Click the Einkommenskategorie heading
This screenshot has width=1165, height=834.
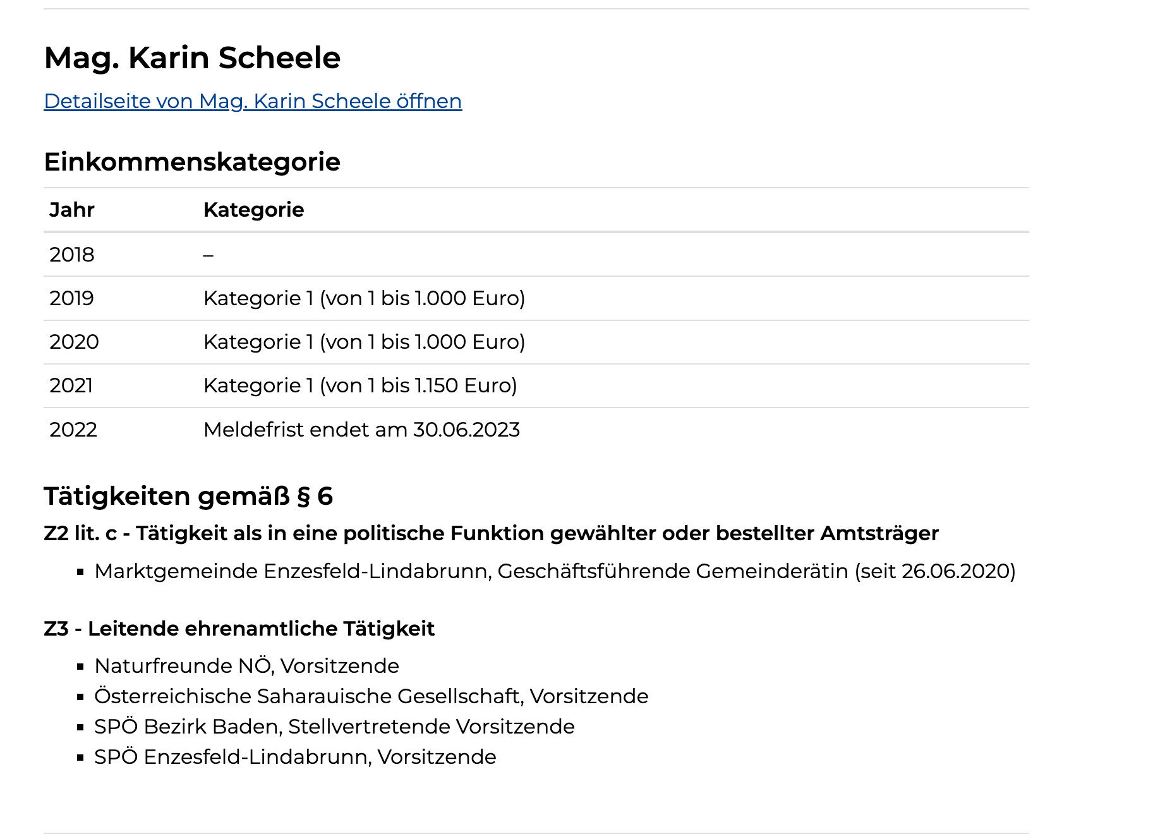pyautogui.click(x=192, y=162)
